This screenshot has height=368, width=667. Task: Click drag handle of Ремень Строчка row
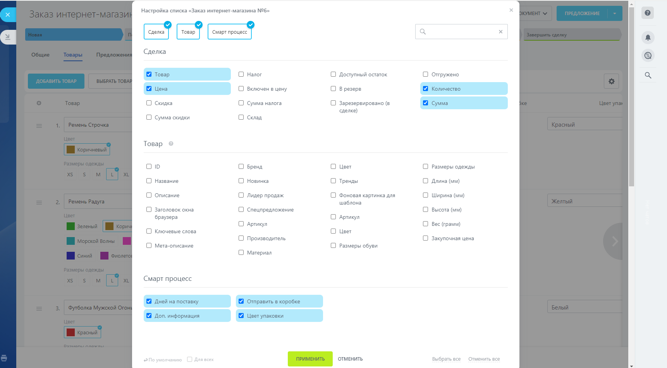(x=39, y=126)
